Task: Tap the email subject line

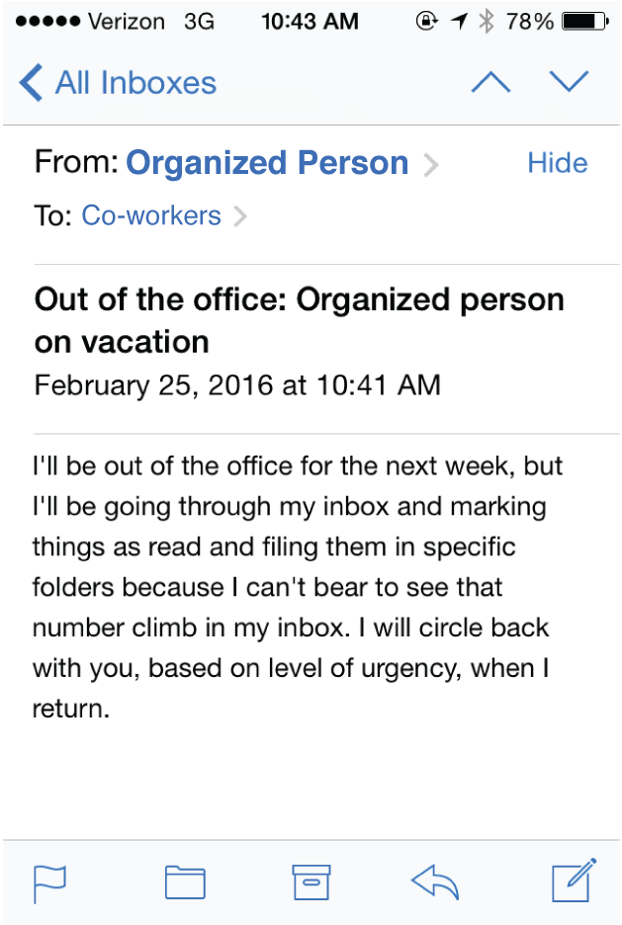Action: 300,321
